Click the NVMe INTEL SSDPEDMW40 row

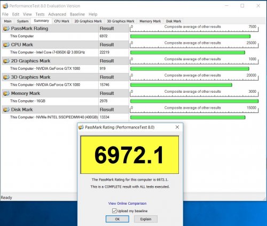[65, 117]
